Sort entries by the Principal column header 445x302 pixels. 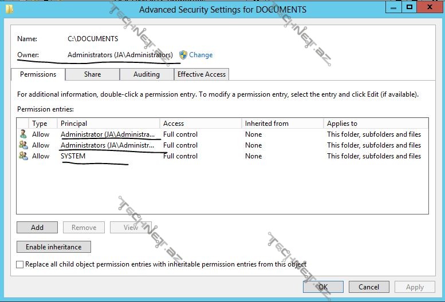click(109, 123)
